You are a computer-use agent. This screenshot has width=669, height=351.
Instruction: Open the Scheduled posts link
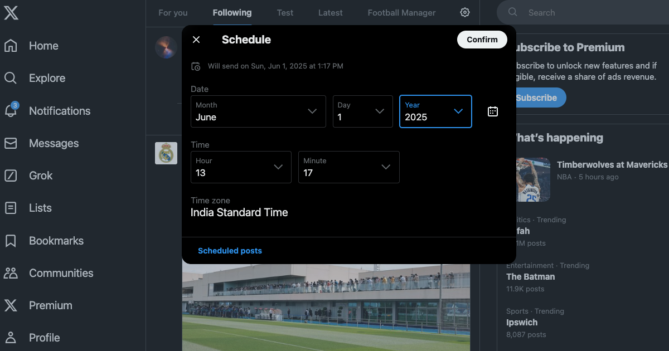pos(230,251)
